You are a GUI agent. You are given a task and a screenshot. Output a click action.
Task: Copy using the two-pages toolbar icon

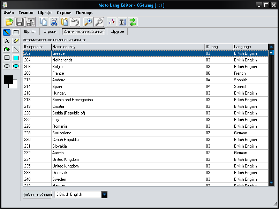click(44, 22)
